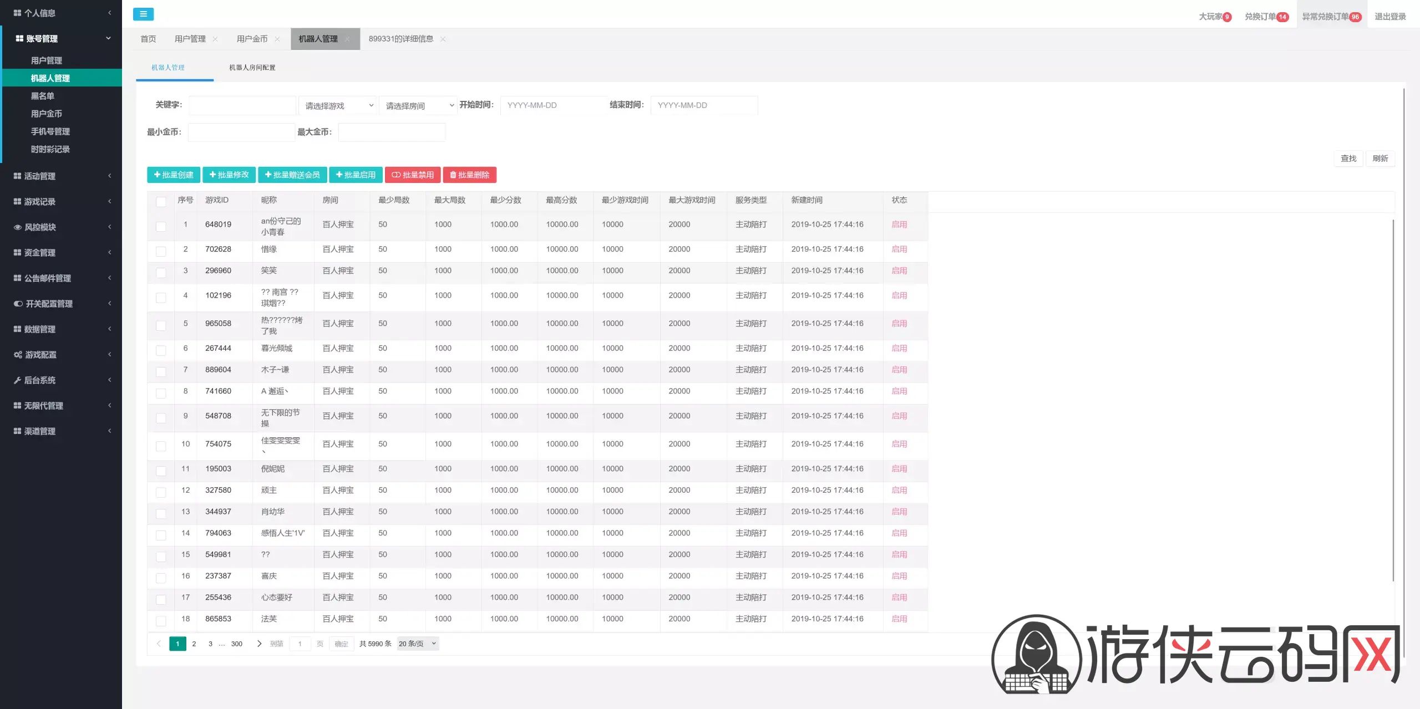The width and height of the screenshot is (1420, 709).
Task: Check the row for game ID 702628
Action: click(161, 251)
